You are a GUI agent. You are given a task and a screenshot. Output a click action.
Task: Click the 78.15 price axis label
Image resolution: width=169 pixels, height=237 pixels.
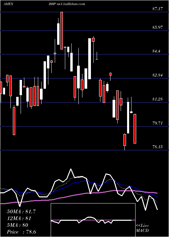tap(158, 147)
